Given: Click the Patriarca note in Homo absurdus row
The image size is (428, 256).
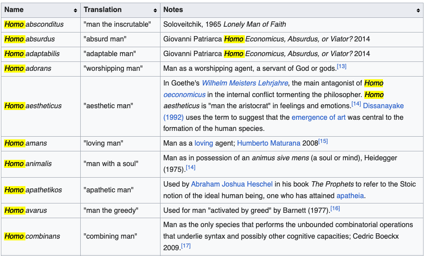Looking at the screenshot, I should click(267, 39).
